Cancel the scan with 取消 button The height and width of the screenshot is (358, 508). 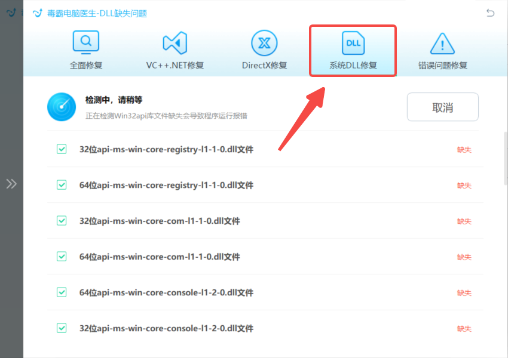click(442, 107)
